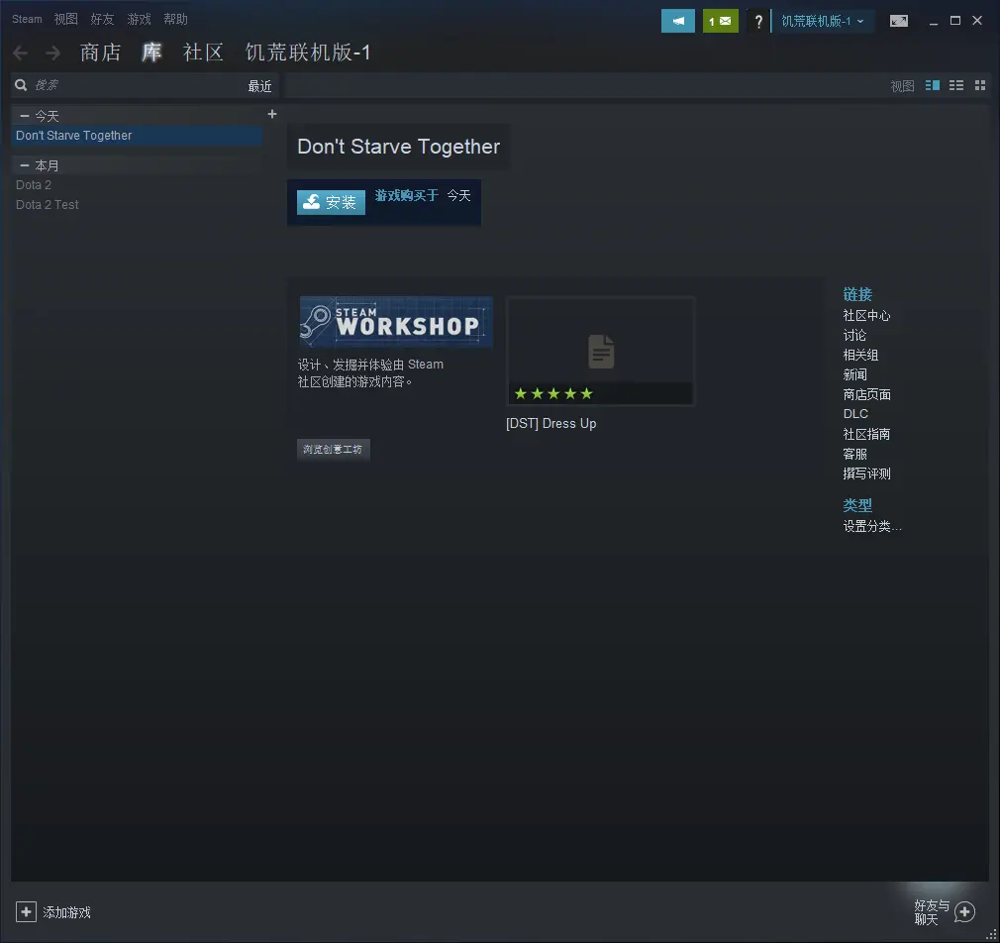Go to the 社区 tab
Screen dimensions: 1000x943
(203, 52)
